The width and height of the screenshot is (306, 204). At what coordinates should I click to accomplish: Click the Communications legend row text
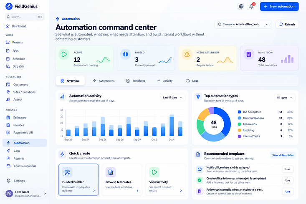click(x=253, y=118)
